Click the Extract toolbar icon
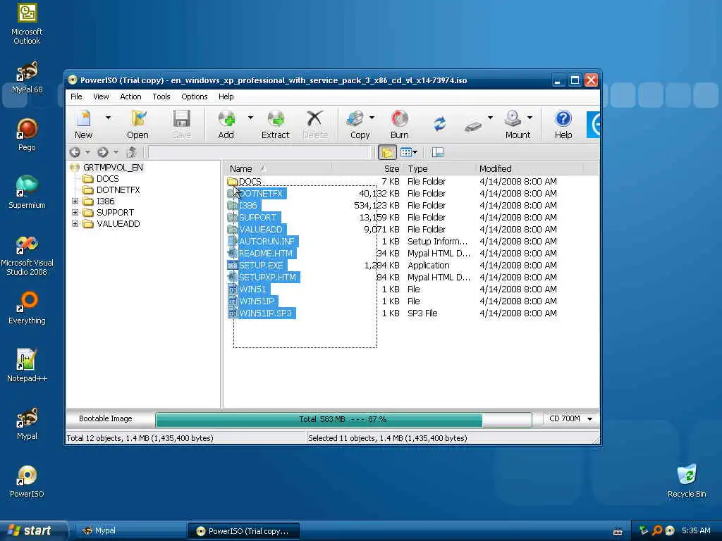The height and width of the screenshot is (541, 722). (276, 124)
